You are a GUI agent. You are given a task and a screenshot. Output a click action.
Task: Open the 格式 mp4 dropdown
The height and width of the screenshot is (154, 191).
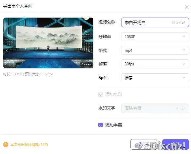coord(155,50)
